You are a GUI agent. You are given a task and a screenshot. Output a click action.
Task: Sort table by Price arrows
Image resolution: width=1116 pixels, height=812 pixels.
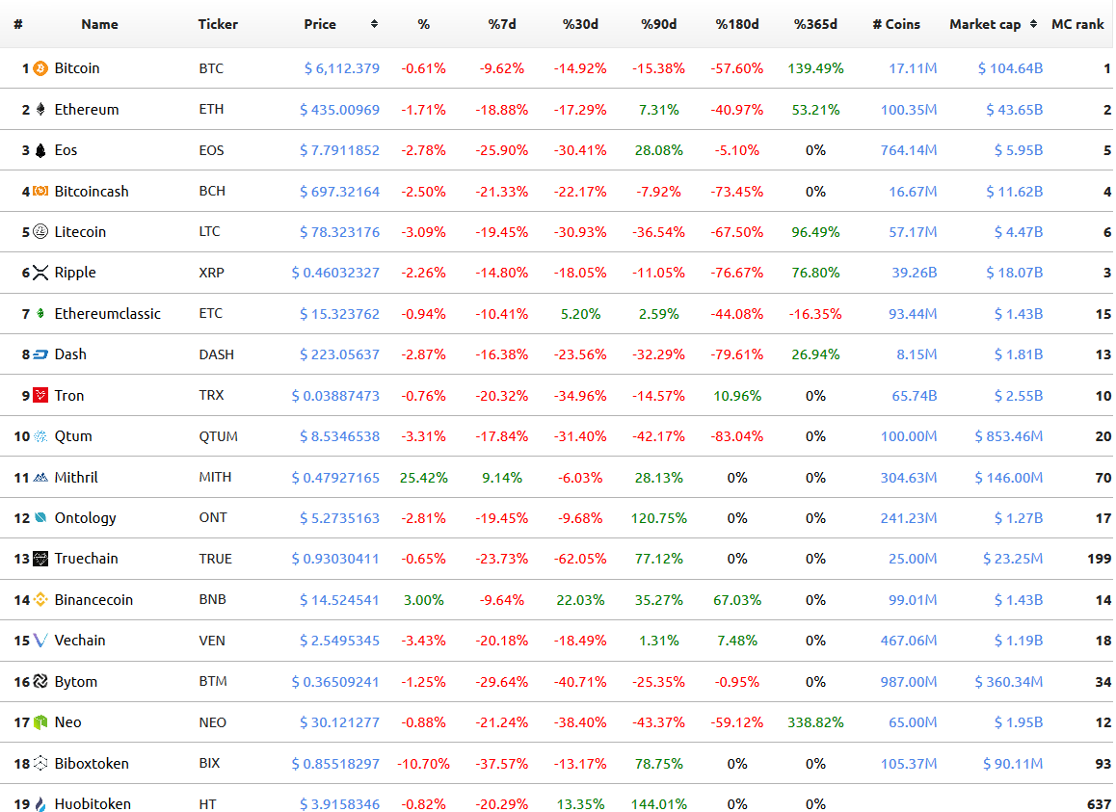[374, 24]
